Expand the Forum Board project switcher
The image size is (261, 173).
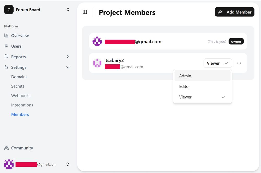pyautogui.click(x=68, y=10)
